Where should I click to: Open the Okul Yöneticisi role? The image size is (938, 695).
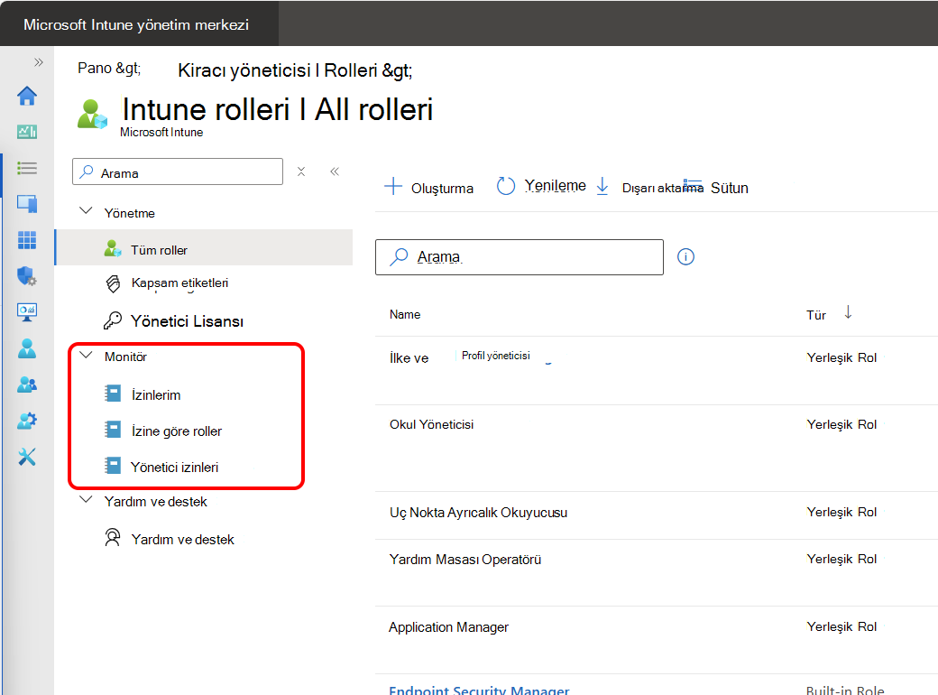tap(431, 424)
